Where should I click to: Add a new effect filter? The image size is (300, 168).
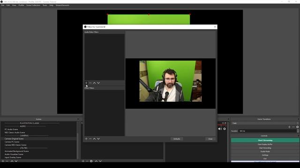(86, 139)
